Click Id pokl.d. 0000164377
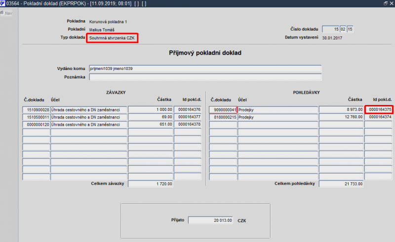 188,117
